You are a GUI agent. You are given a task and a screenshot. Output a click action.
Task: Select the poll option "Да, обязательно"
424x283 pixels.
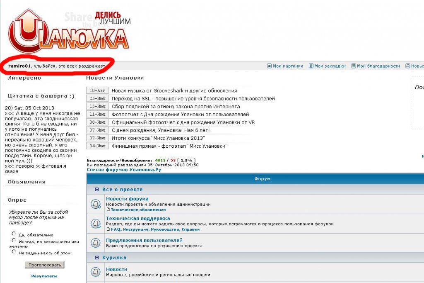click(14, 234)
